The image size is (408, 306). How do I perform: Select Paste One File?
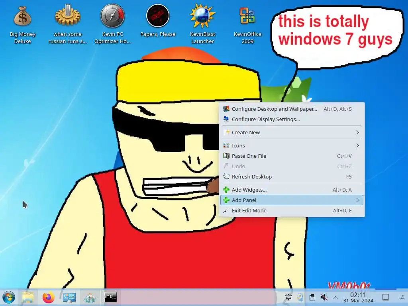[x=292, y=156]
